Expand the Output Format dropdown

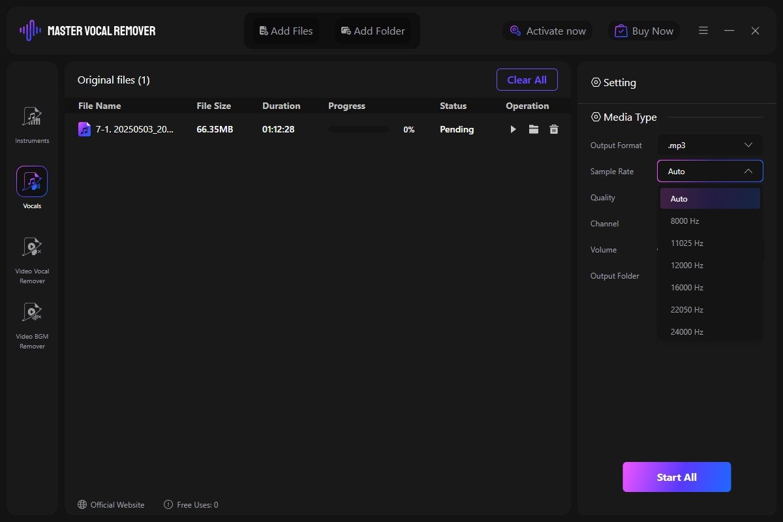709,146
